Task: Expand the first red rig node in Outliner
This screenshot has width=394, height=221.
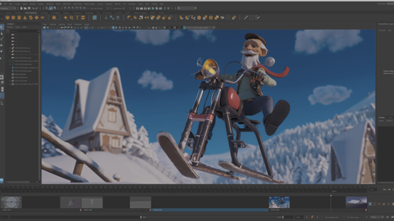Action: pos(10,48)
